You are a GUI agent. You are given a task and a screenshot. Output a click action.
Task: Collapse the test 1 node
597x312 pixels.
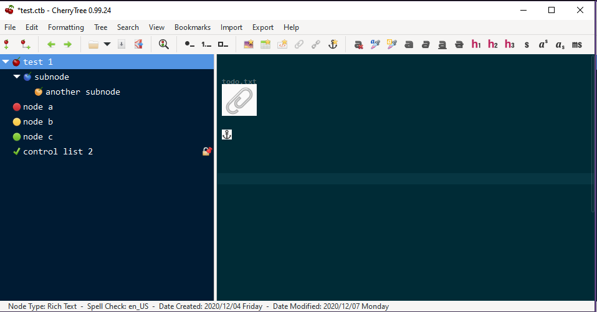6,62
